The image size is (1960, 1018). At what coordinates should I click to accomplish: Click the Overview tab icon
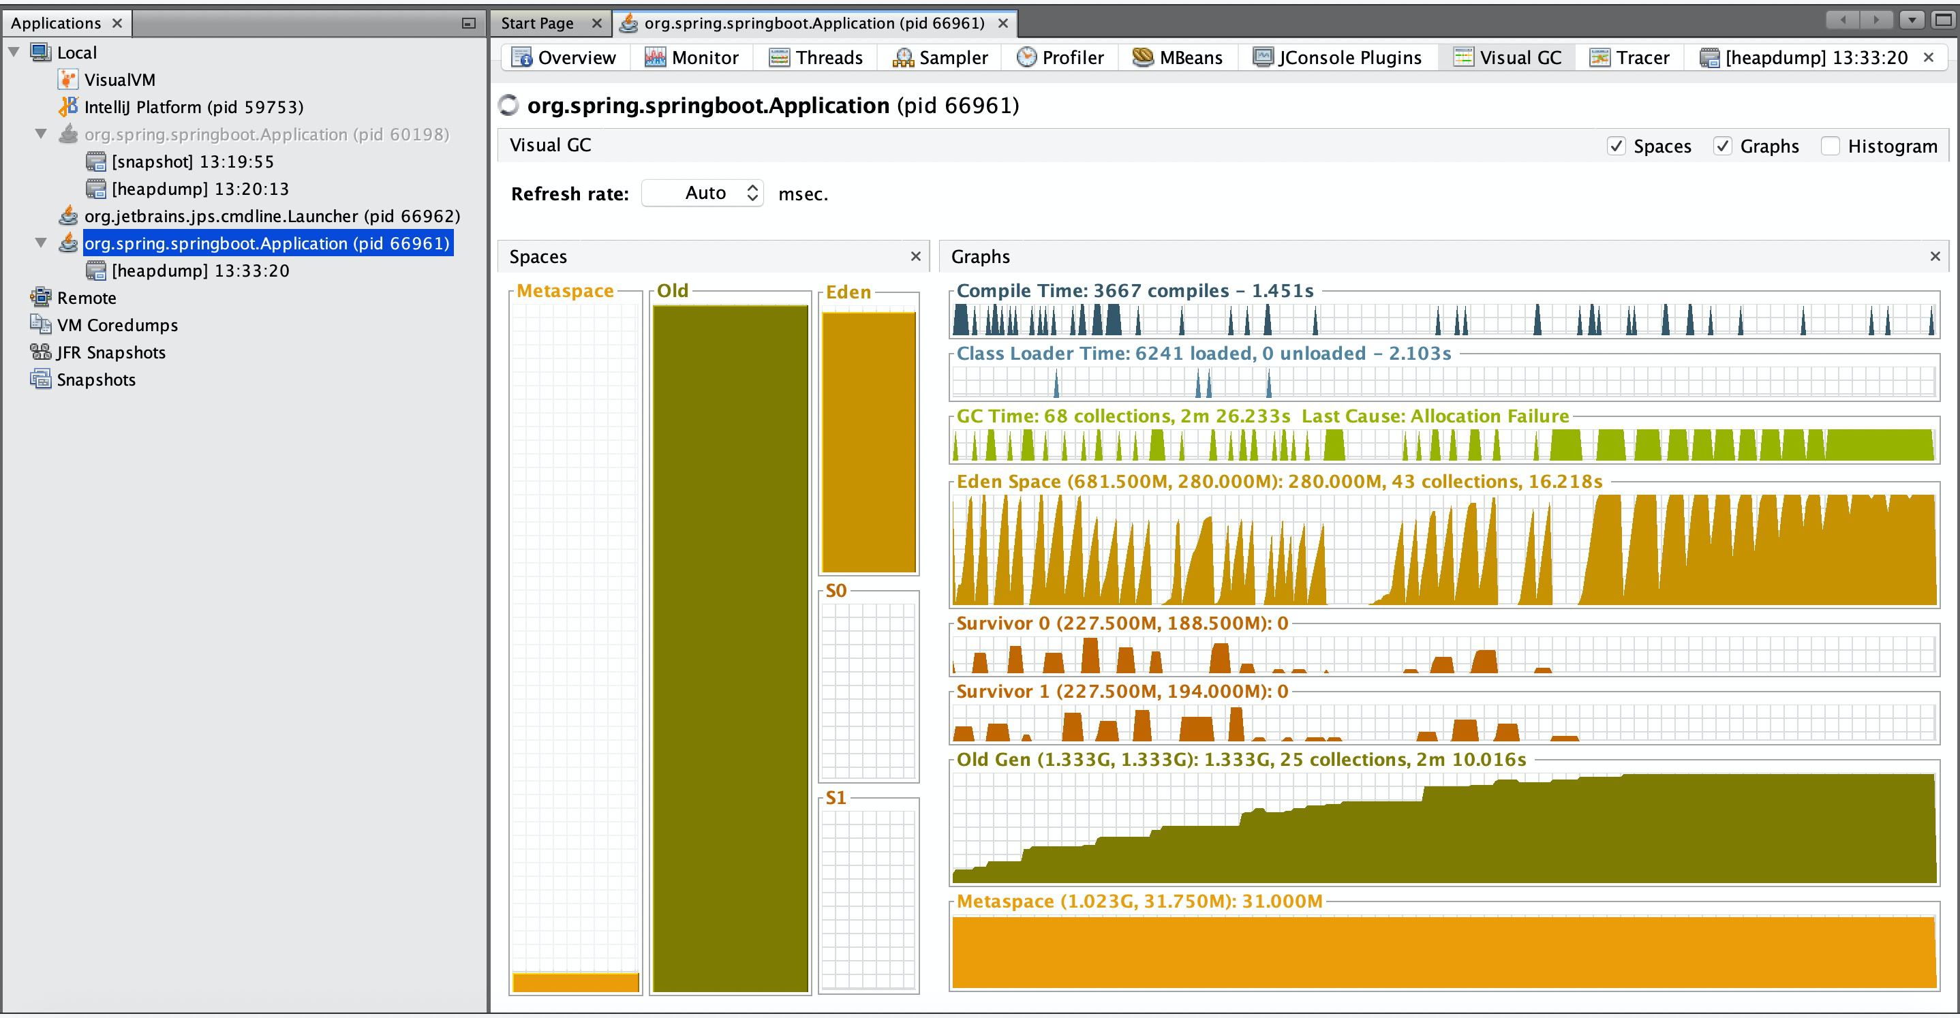[x=522, y=58]
